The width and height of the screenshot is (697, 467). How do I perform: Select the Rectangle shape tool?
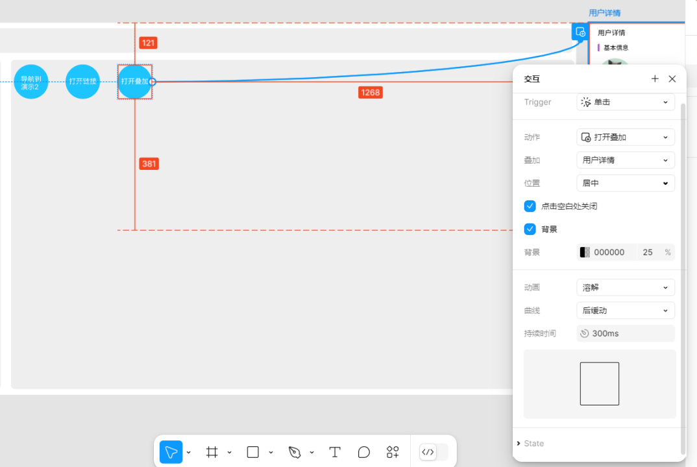(253, 452)
